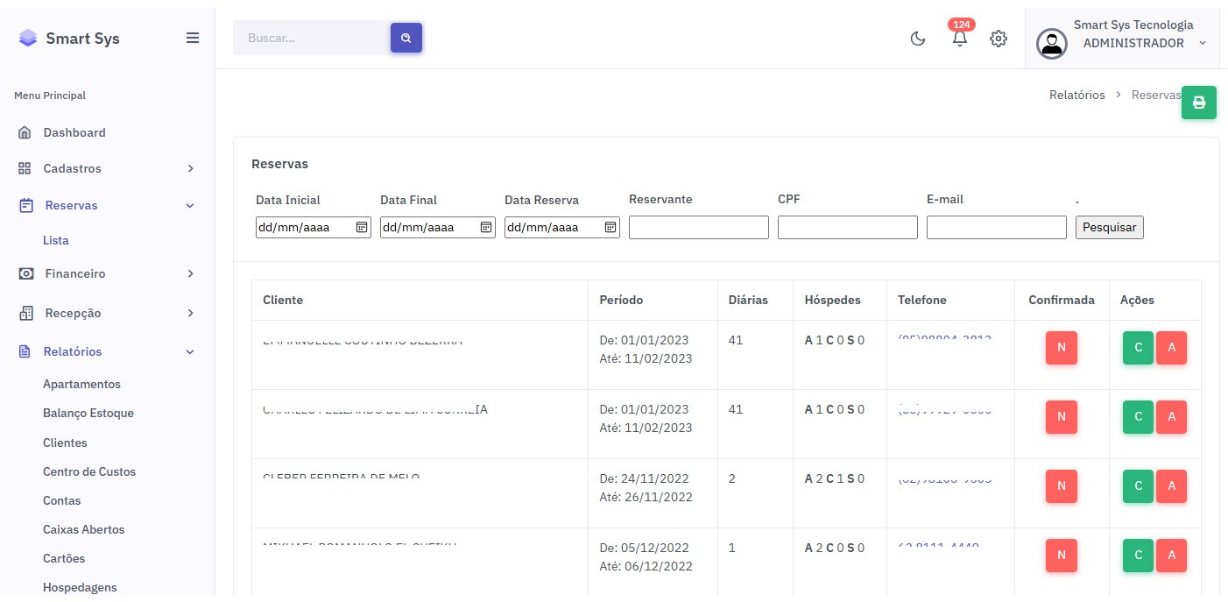Click the Reservante input field
1228x602 pixels.
[x=698, y=228]
